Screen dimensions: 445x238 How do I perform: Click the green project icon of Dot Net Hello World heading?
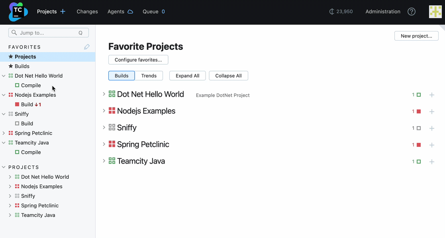[x=112, y=94]
